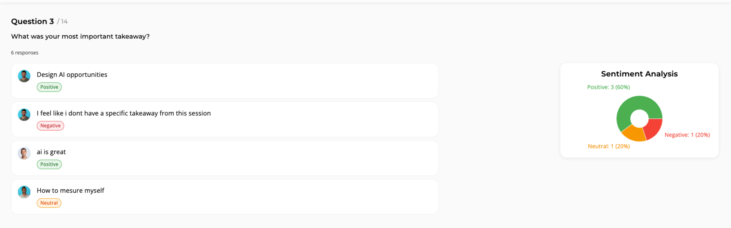The width and height of the screenshot is (731, 228).
Task: Click the avatar beside "How to mesure myself"
Action: click(x=24, y=192)
